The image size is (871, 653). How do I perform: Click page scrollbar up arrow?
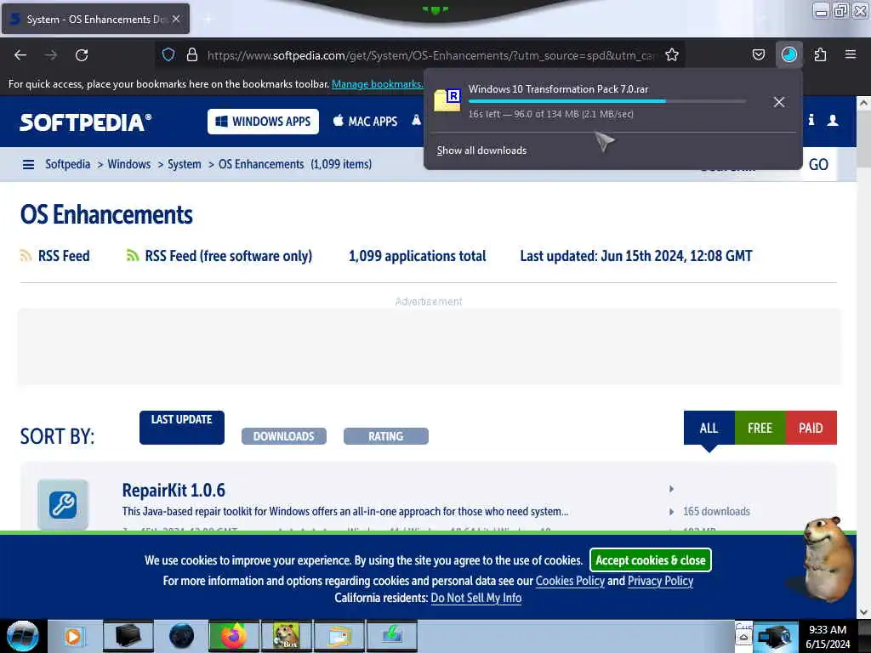(x=863, y=103)
